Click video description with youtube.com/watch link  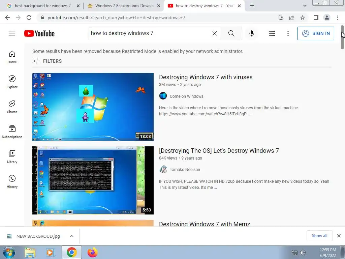pyautogui.click(x=229, y=111)
